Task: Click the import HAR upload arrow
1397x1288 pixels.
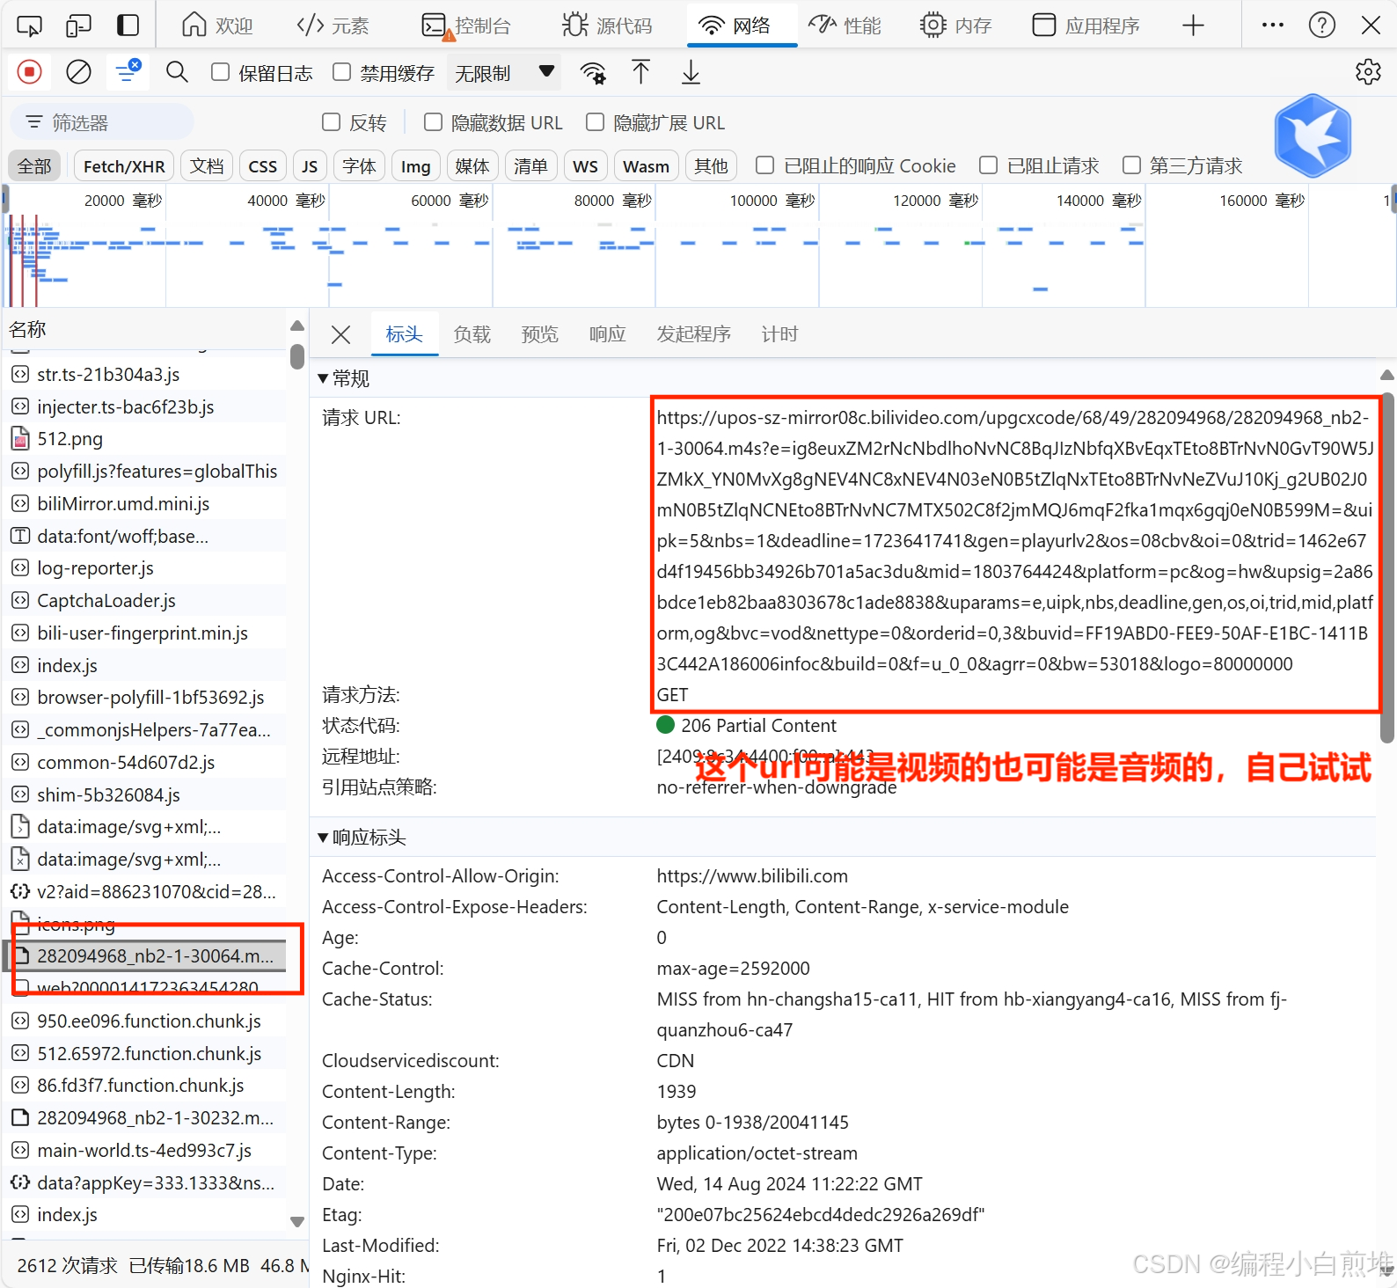Action: click(x=641, y=72)
